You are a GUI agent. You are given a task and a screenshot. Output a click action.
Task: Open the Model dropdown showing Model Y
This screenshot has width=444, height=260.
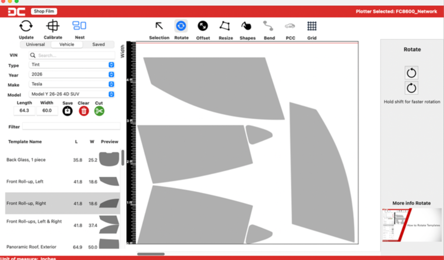72,94
